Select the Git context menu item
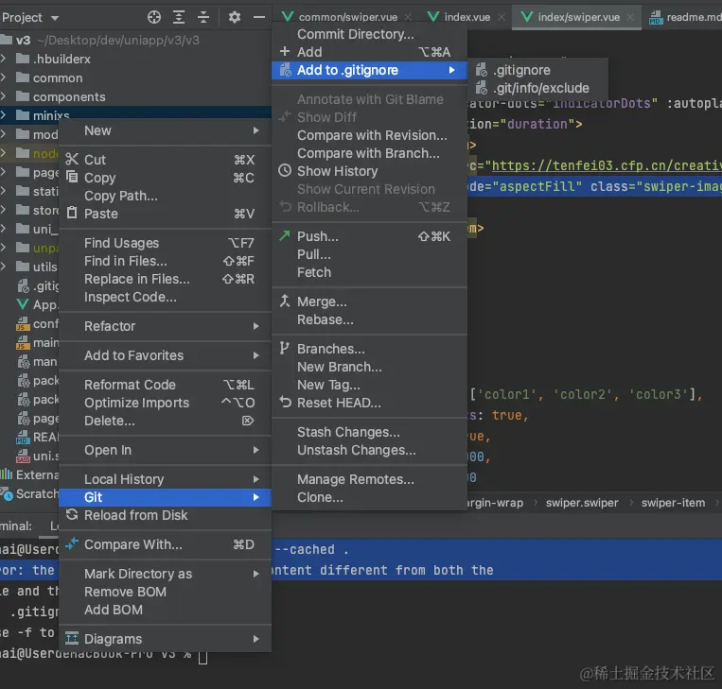 point(165,497)
